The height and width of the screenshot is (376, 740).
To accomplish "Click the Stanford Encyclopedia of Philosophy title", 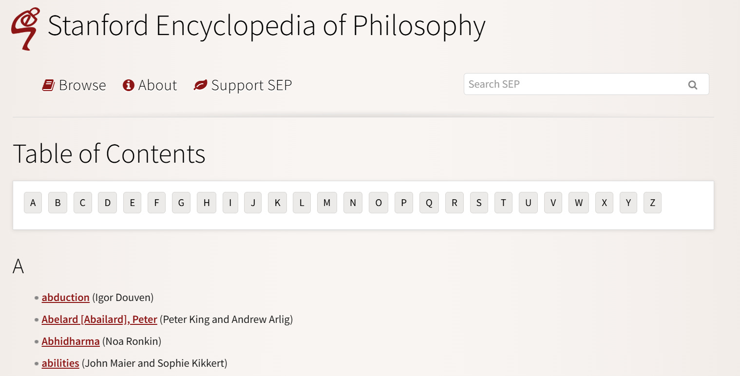I will pyautogui.click(x=266, y=25).
